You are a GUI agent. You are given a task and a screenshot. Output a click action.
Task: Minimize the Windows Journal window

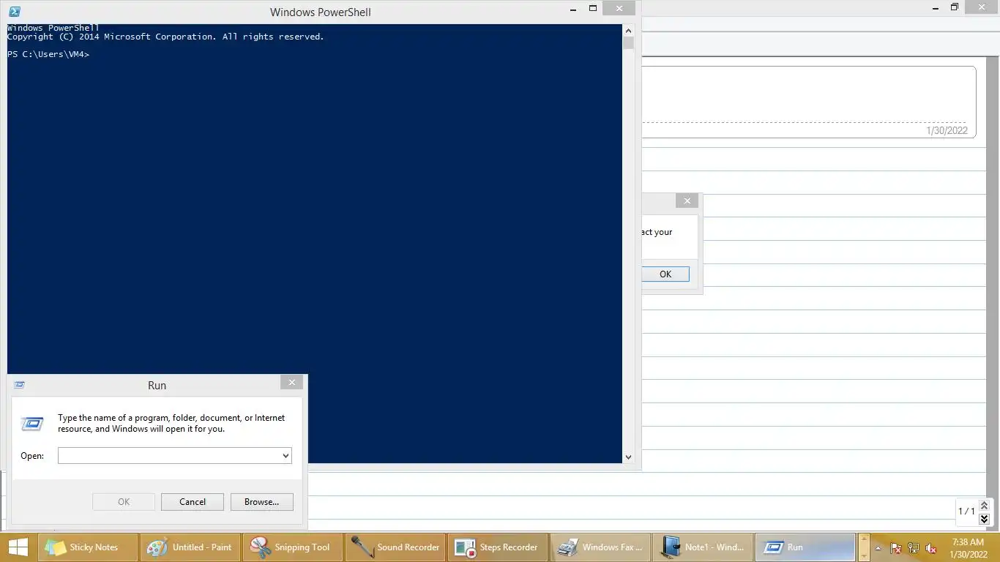[x=935, y=7]
